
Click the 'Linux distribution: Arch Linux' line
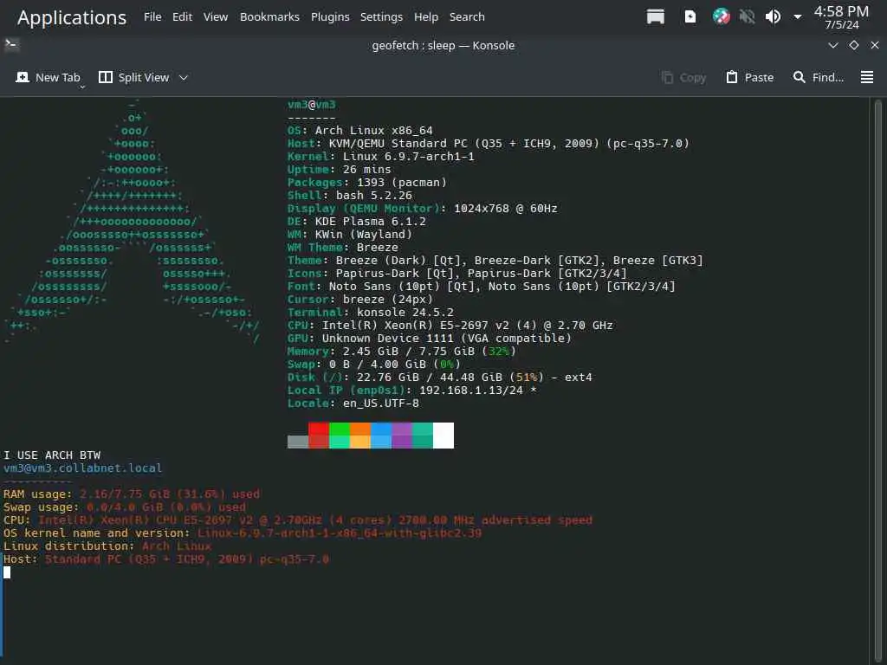pos(107,546)
